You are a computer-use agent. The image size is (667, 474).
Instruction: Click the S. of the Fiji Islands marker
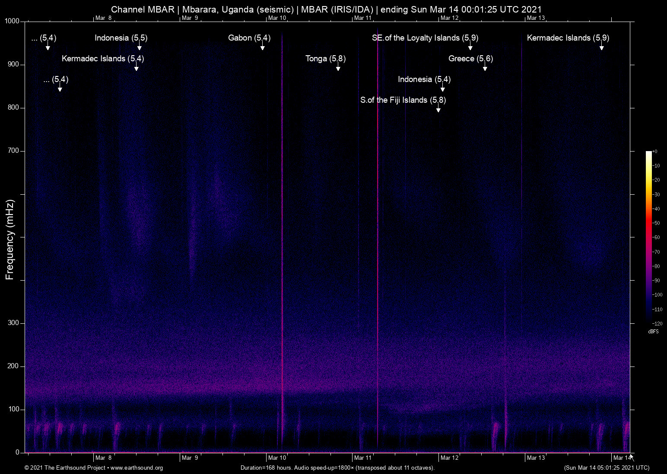[x=438, y=109]
